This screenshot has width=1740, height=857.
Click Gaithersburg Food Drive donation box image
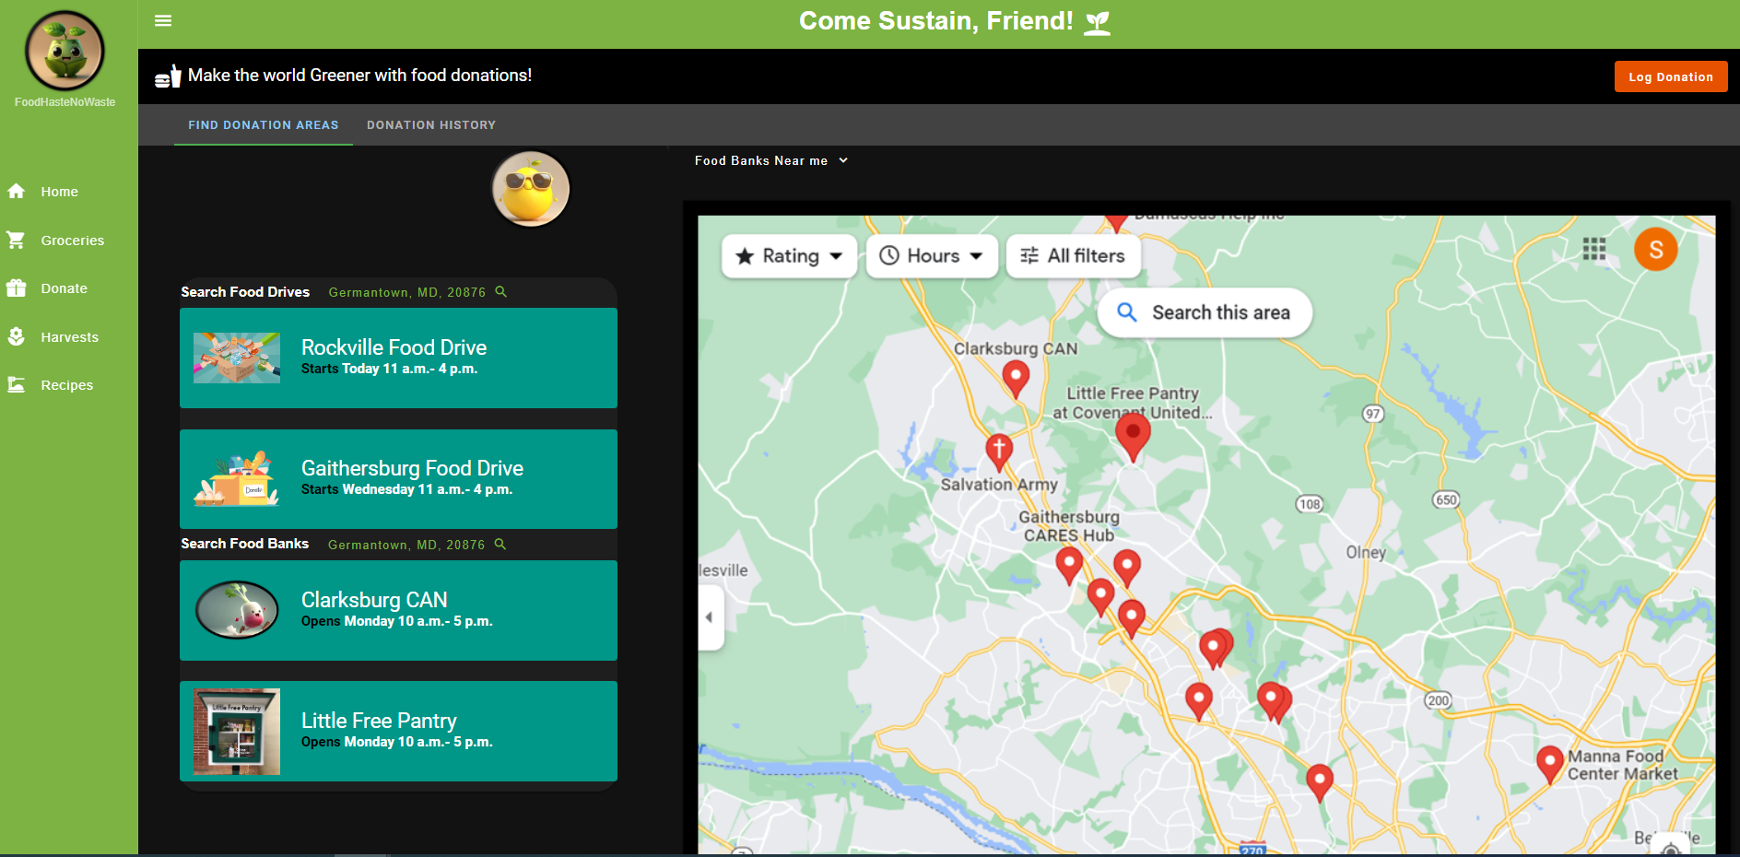[237, 478]
